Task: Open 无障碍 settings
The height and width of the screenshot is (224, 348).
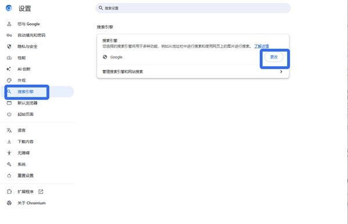Action: [x=24, y=153]
